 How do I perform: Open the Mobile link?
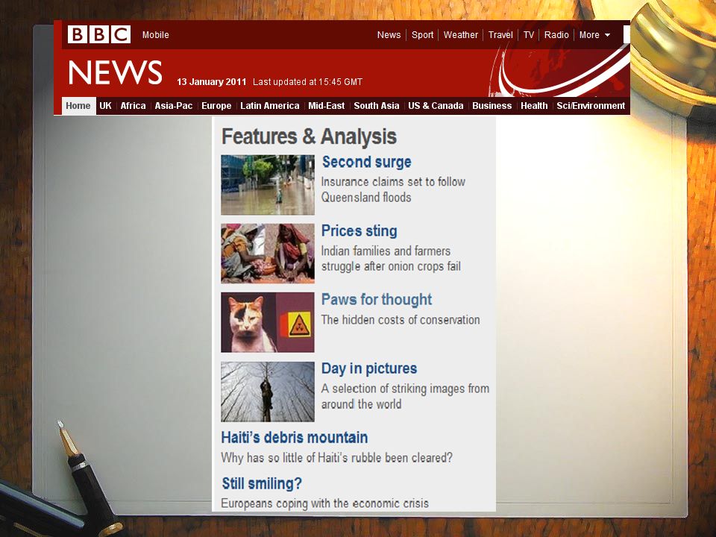click(x=155, y=35)
